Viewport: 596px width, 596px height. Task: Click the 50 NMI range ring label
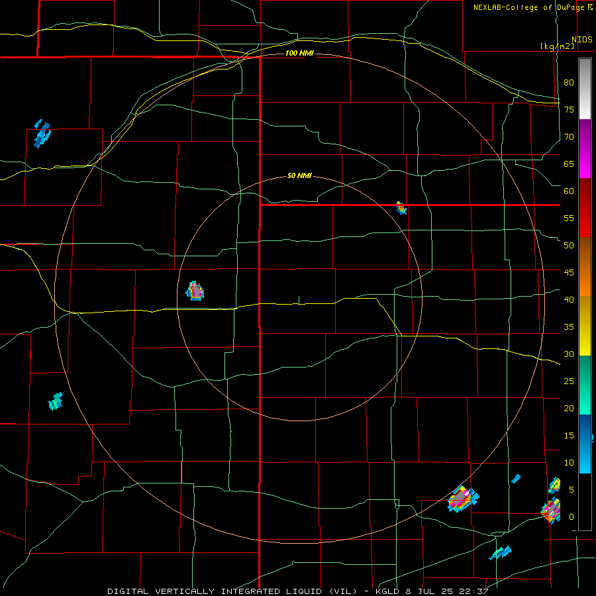(299, 175)
